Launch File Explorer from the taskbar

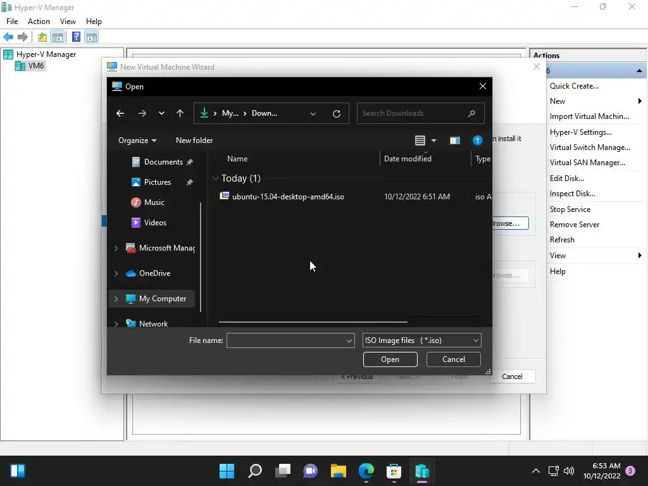pyautogui.click(x=339, y=471)
